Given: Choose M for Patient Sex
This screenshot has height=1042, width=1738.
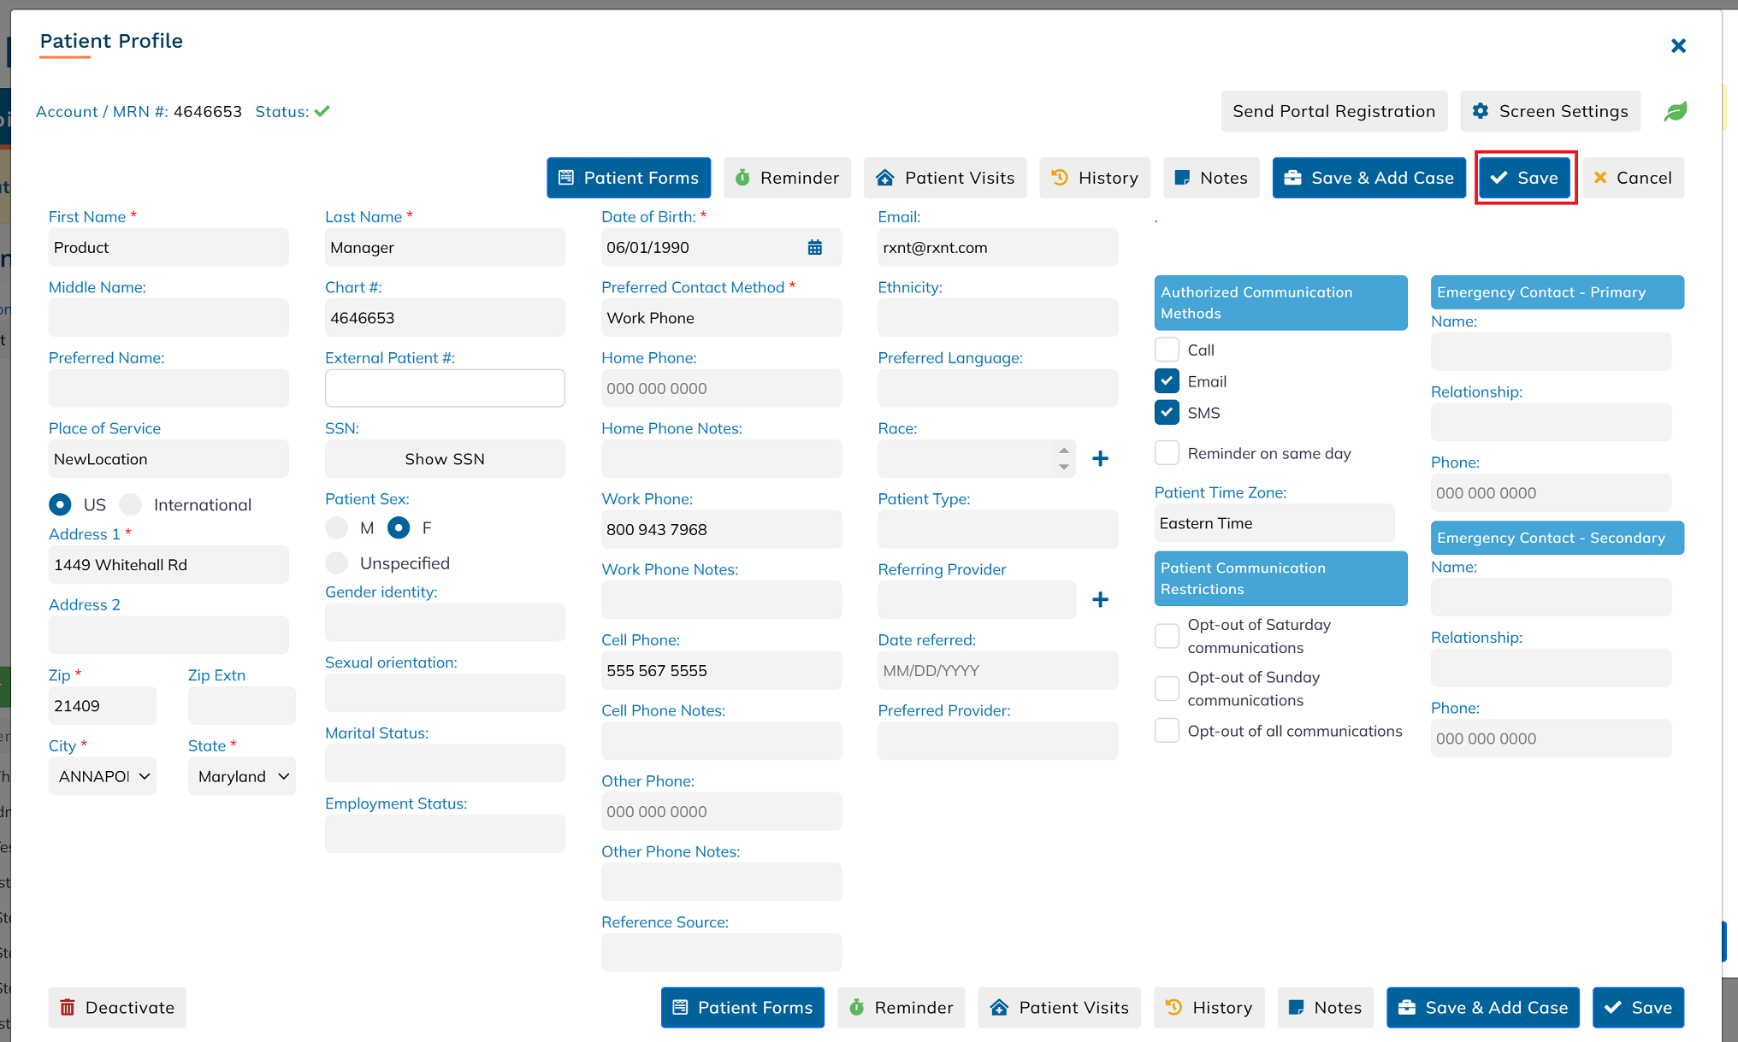Looking at the screenshot, I should [337, 528].
